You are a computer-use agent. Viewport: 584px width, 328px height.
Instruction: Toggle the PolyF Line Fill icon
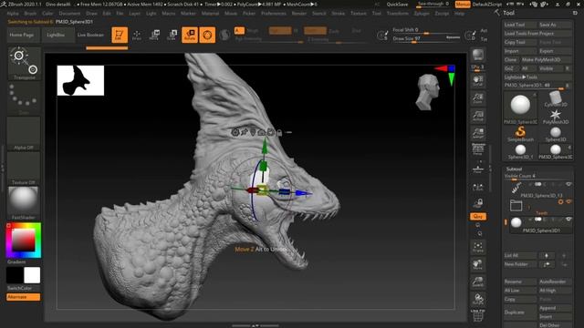pyautogui.click(x=478, y=315)
